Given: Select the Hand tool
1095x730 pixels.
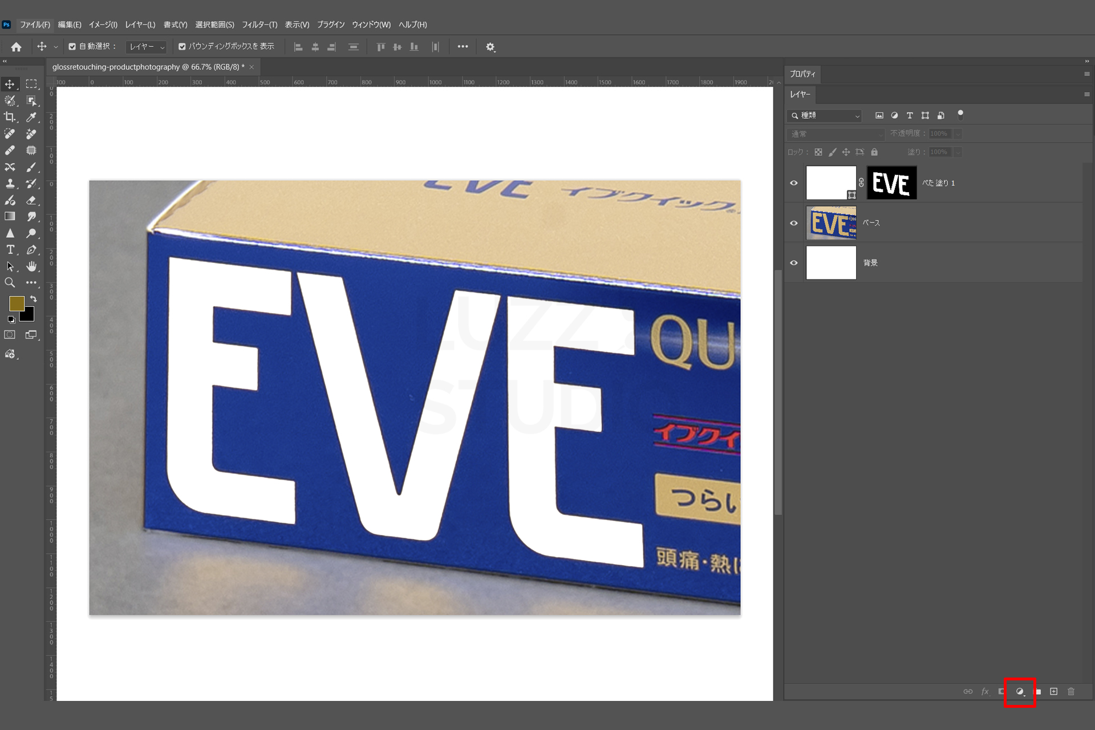Looking at the screenshot, I should [x=31, y=266].
